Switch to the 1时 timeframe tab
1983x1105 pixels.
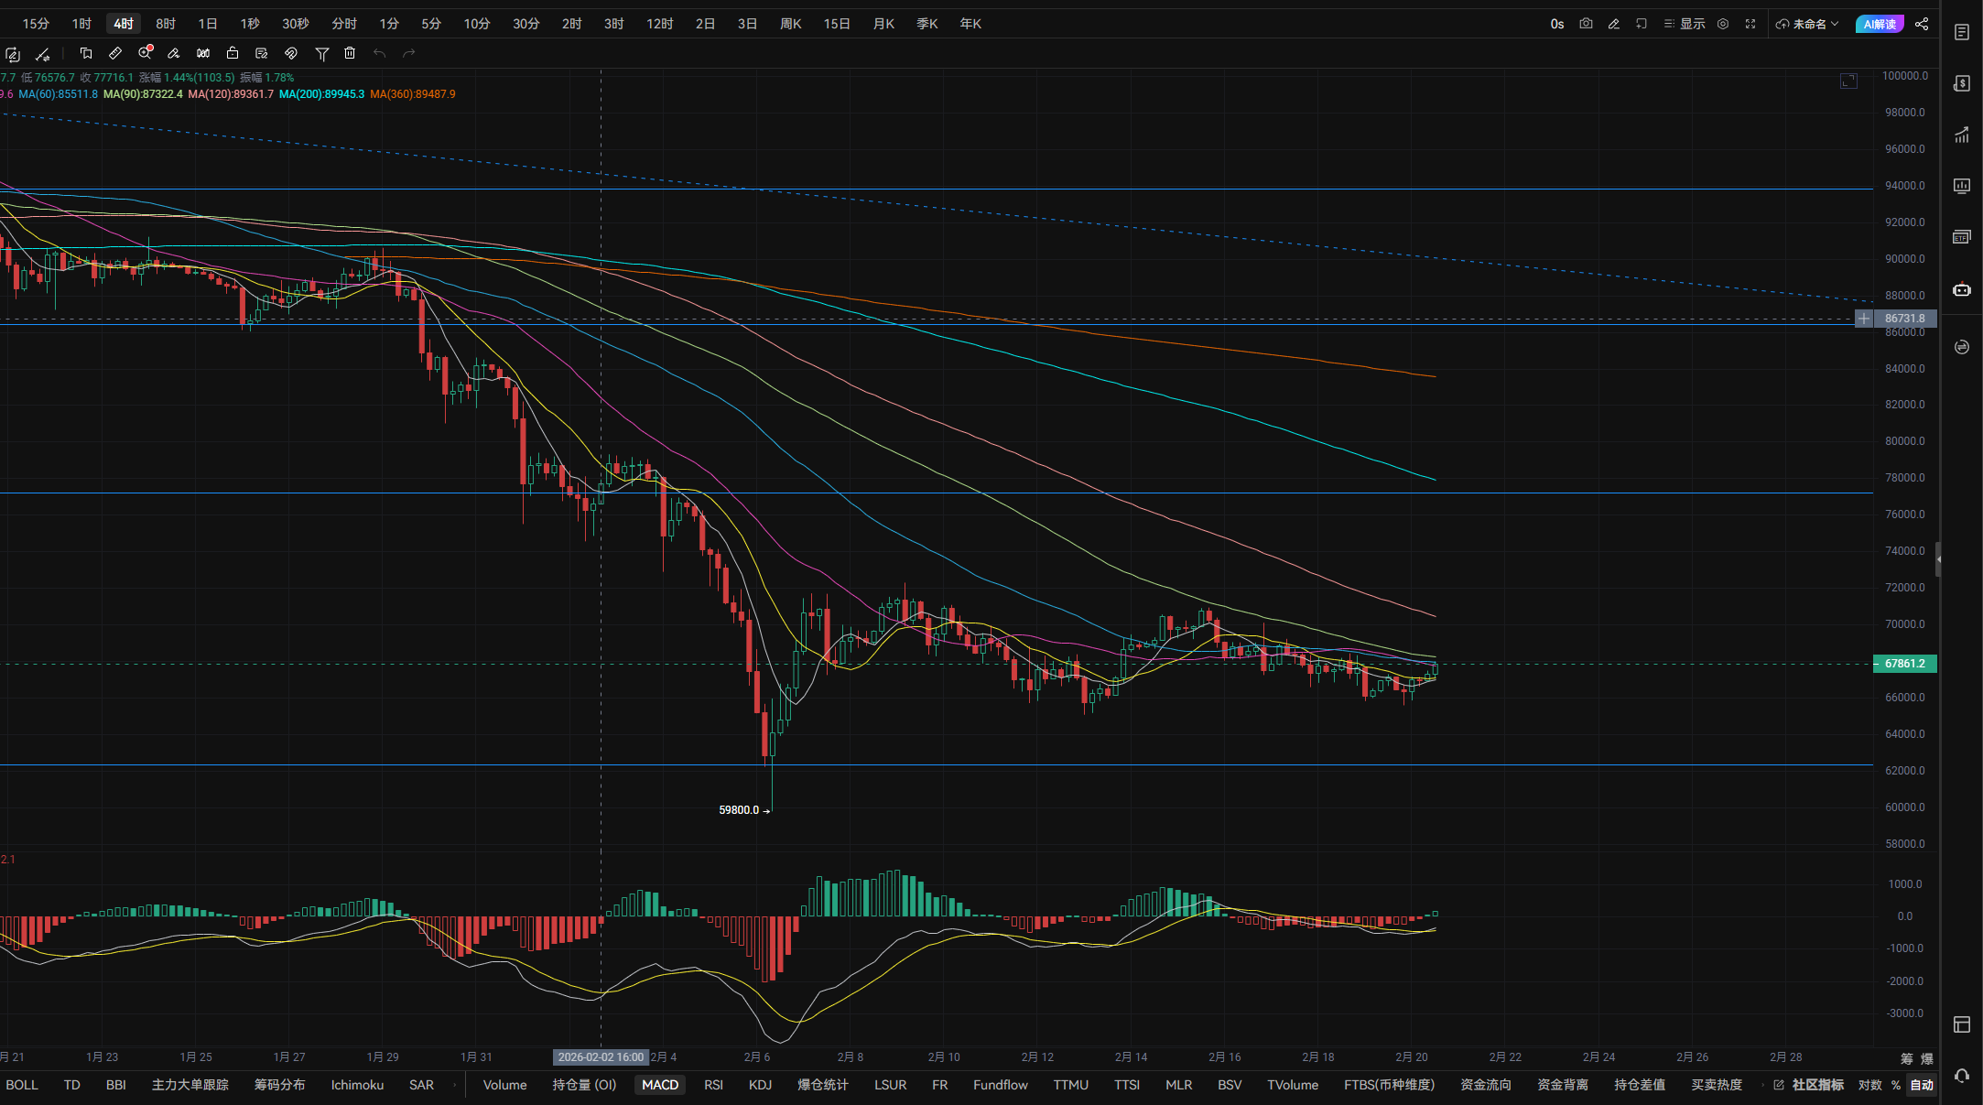tap(81, 24)
